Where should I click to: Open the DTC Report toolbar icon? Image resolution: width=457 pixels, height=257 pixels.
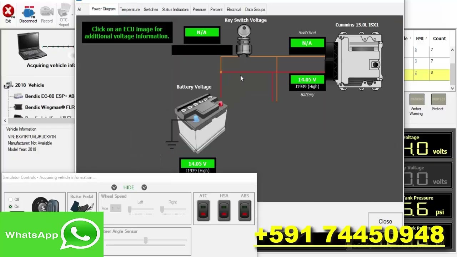(x=64, y=15)
